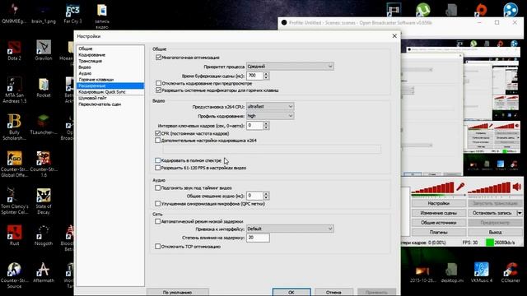Click the Выход button in OBS

(x=495, y=232)
